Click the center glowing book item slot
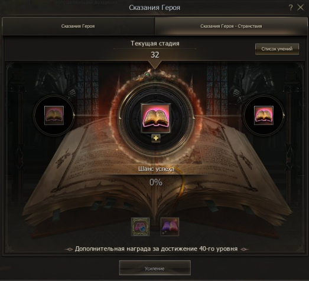The width and height of the screenshot is (309, 281). [156, 118]
